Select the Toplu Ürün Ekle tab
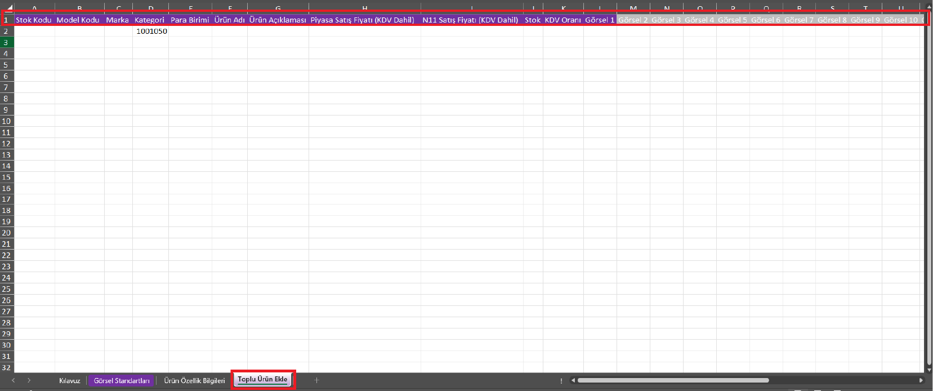Viewport: 933px width, 391px height. pos(262,379)
